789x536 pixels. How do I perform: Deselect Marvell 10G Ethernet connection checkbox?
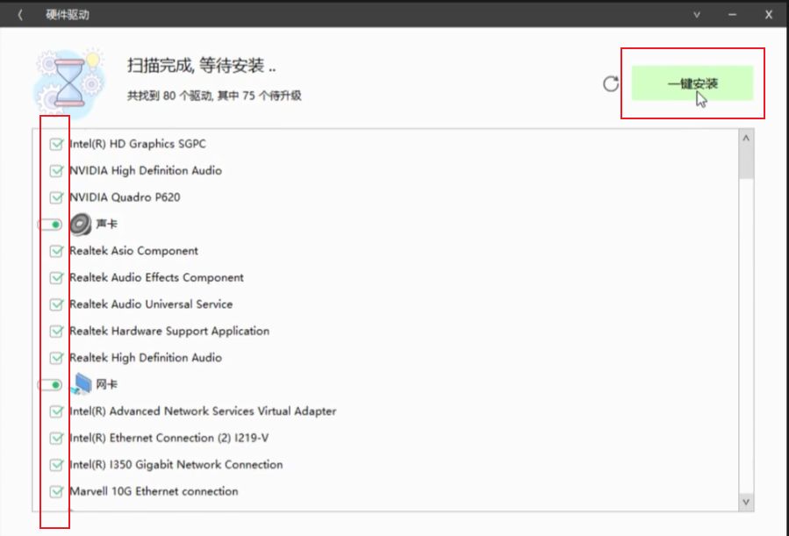[57, 491]
